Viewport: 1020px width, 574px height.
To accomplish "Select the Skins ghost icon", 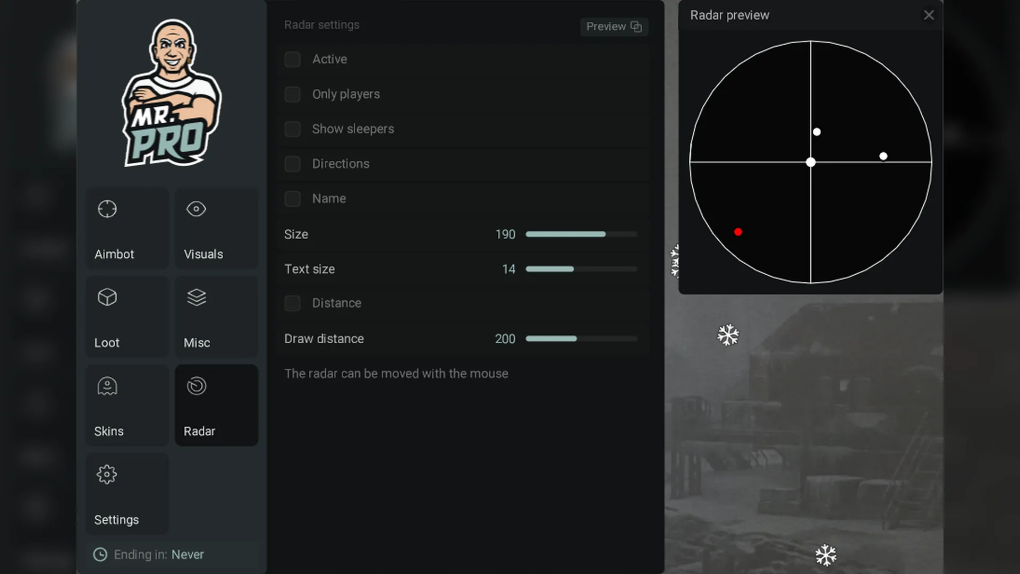I will (x=107, y=386).
